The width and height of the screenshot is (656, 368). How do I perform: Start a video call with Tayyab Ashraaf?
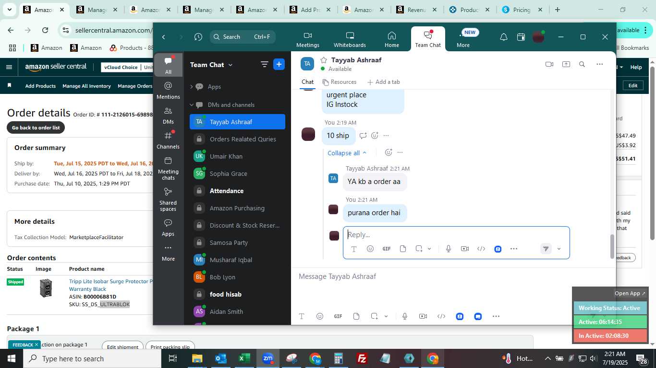click(549, 64)
